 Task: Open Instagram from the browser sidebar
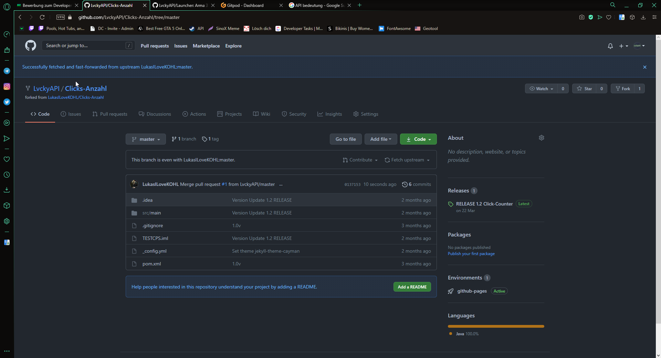(x=7, y=86)
